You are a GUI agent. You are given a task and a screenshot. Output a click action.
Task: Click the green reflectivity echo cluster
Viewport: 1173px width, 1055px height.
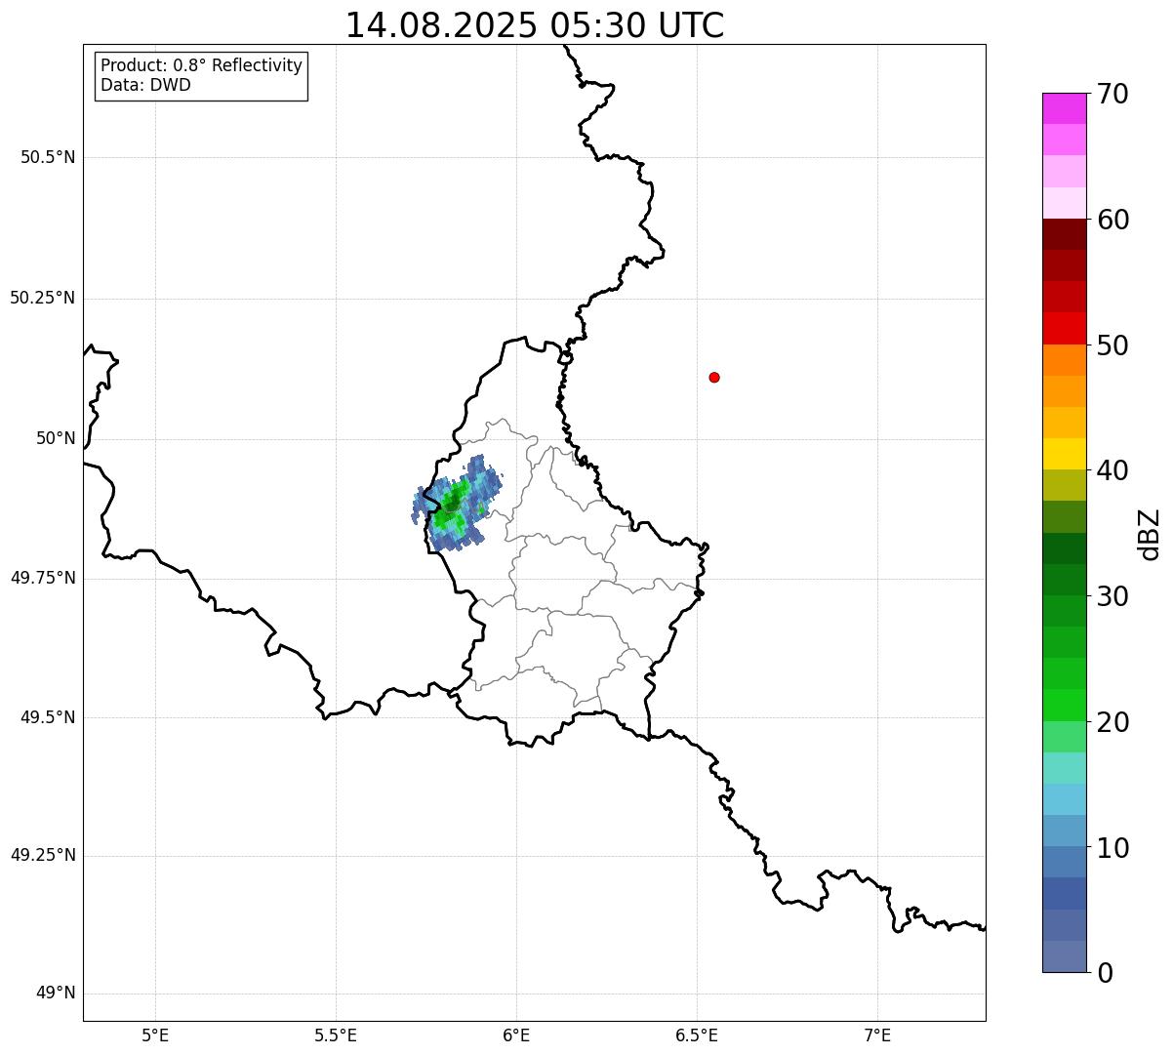[x=457, y=504]
